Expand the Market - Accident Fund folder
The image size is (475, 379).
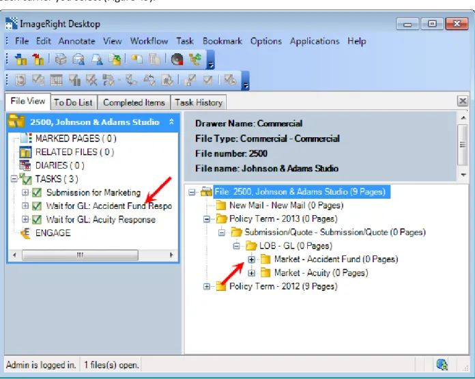coord(251,259)
